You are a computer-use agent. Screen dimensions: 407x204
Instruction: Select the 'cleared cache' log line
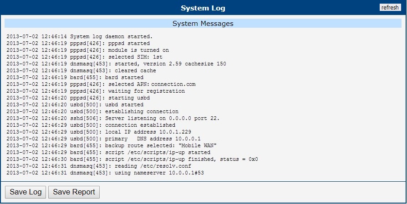(81, 70)
